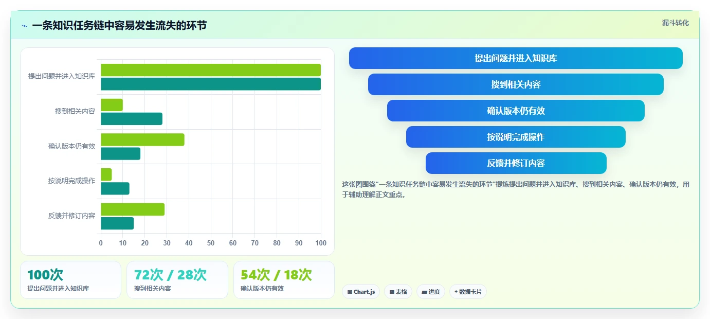Viewport: 710px width, 319px height.
Task: Click the teal bar for 确认版本仍有效
Action: pos(120,153)
